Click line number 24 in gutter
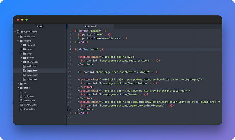 (69, 117)
